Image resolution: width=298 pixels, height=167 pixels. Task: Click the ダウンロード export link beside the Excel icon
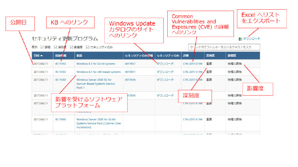[x=251, y=39]
